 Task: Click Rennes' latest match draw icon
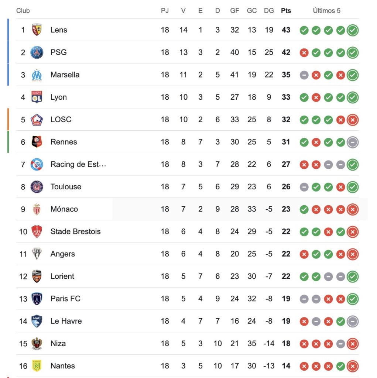click(353, 142)
